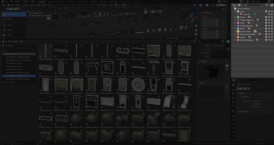Select AsianMedieval_Roofs catalog in asset browser
The image size is (274, 145).
[14, 70]
